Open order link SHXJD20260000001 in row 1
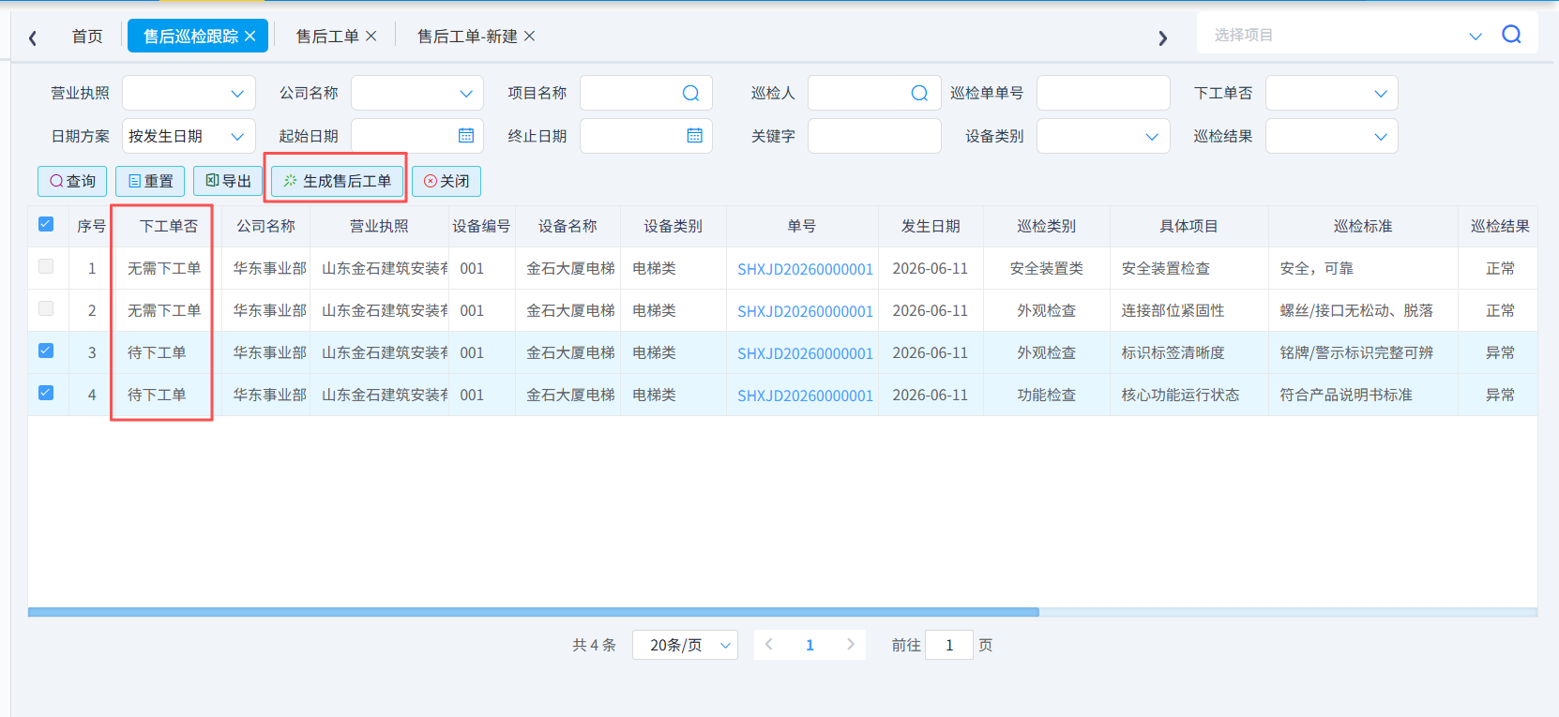The image size is (1559, 717). click(805, 269)
